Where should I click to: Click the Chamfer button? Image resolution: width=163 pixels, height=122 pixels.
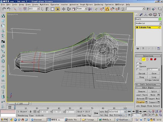click(141, 102)
